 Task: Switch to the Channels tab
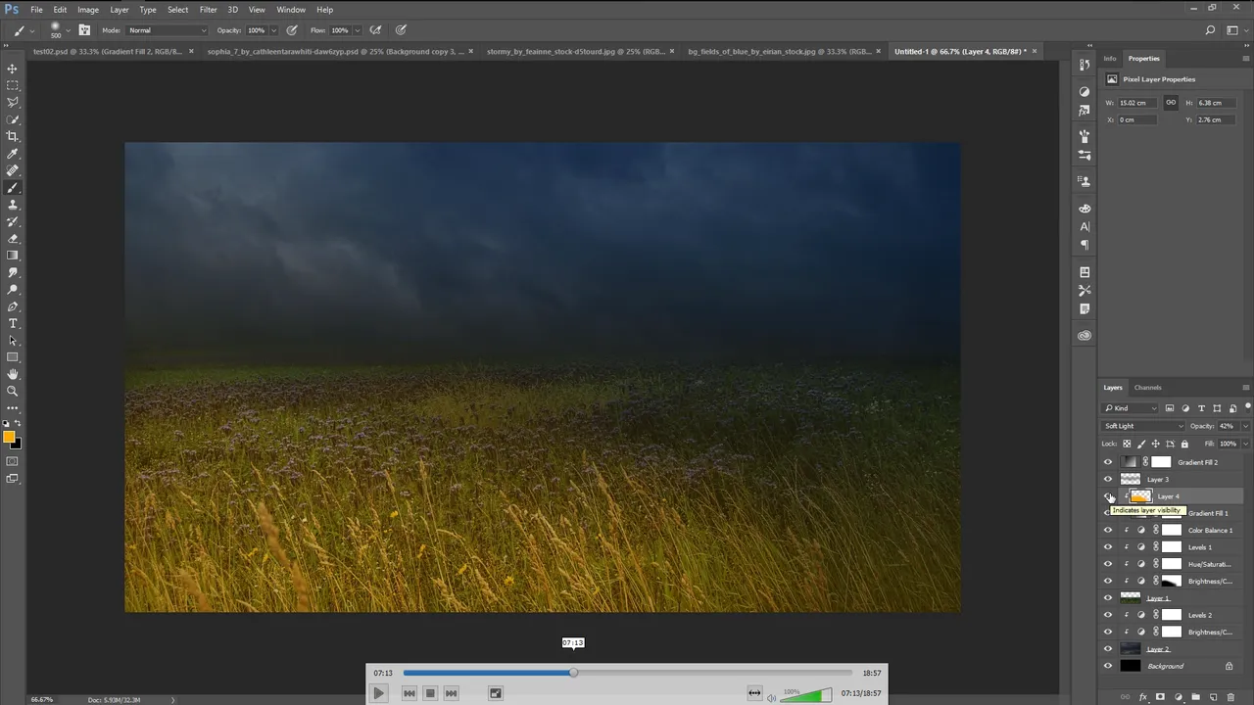1147,388
